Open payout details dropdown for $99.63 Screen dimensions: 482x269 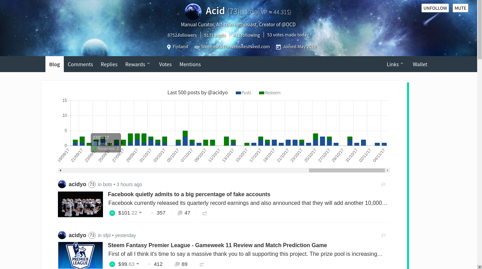(138, 264)
